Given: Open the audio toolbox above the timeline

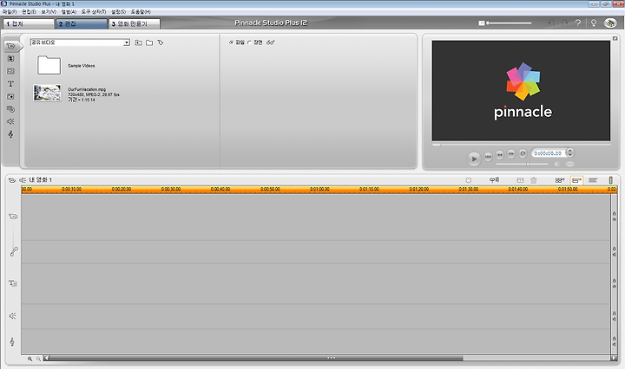Looking at the screenshot, I should tap(23, 180).
